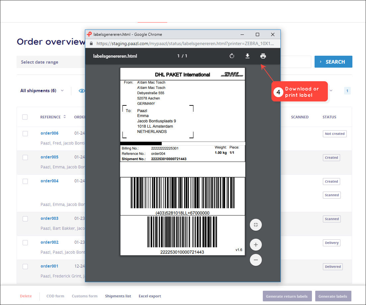Select the order003 row checkbox
The width and height of the screenshot is (366, 305).
25,219
